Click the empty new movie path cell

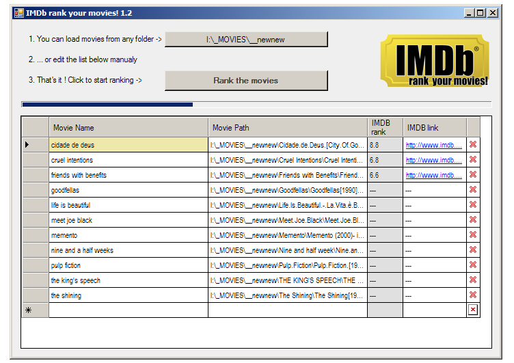[x=288, y=310]
